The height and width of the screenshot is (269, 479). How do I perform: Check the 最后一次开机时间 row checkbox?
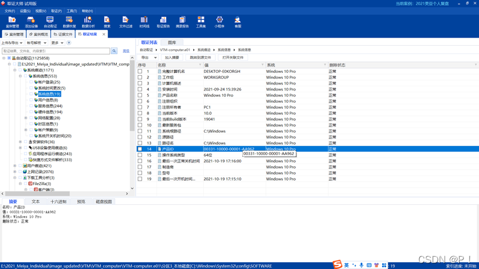[x=140, y=179]
